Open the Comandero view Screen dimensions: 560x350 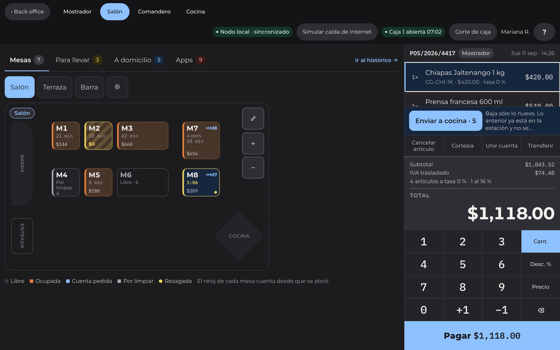154,11
